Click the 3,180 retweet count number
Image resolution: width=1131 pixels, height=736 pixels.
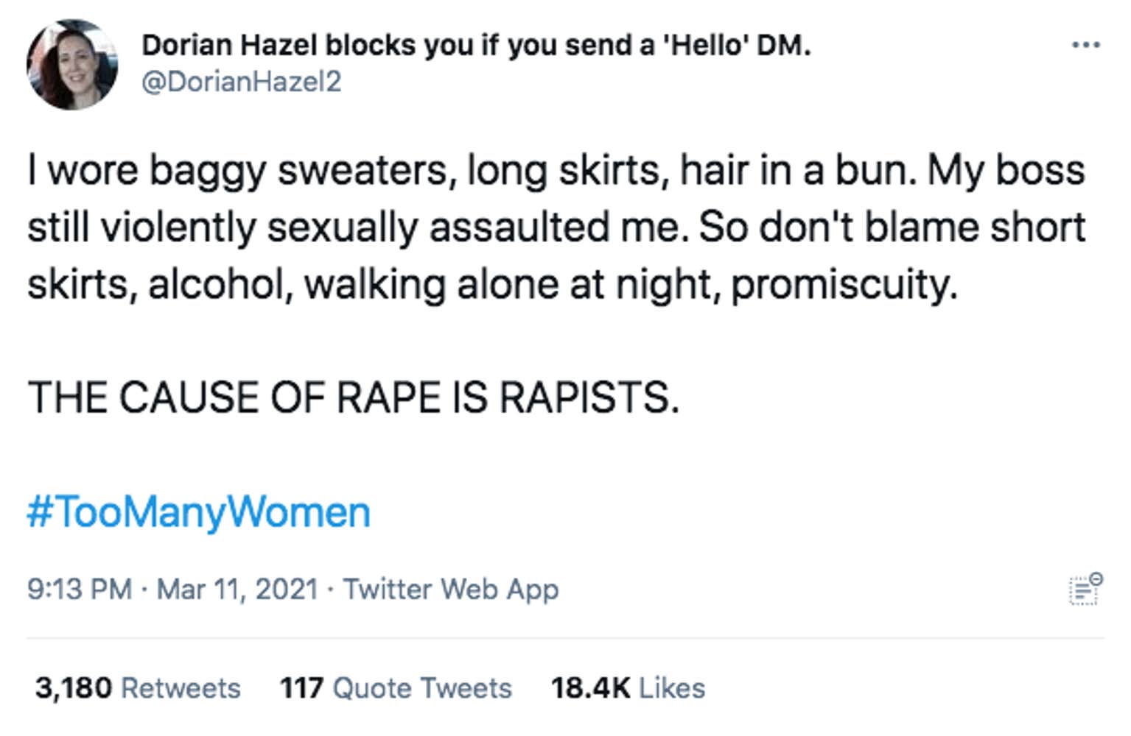click(x=73, y=688)
